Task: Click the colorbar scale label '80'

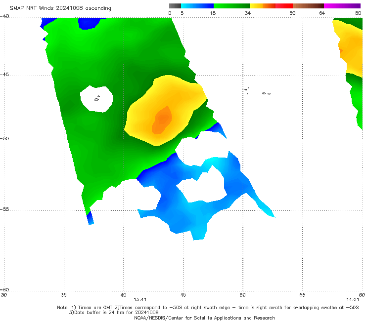Action: click(358, 13)
